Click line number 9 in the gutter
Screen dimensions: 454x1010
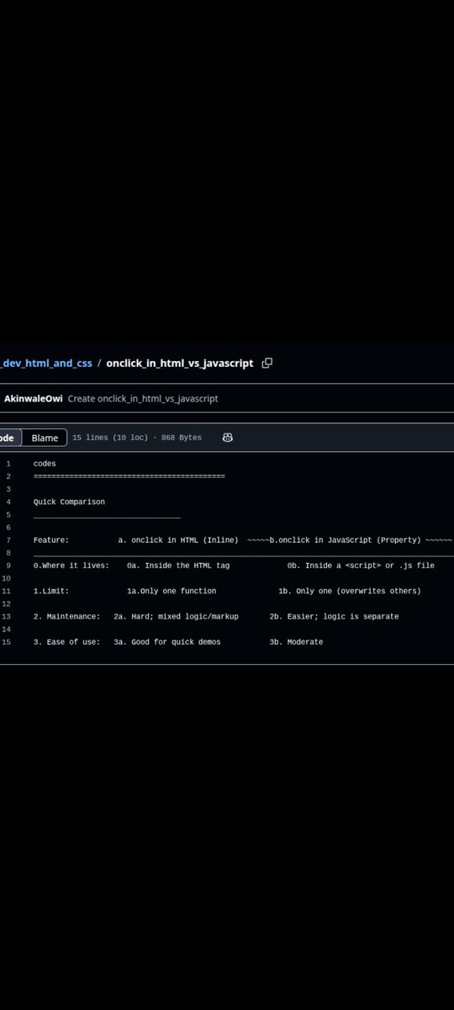point(8,566)
